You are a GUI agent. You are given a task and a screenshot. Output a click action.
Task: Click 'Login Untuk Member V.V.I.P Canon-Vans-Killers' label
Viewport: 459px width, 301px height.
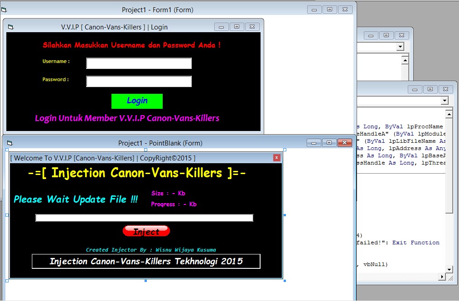pyautogui.click(x=127, y=118)
